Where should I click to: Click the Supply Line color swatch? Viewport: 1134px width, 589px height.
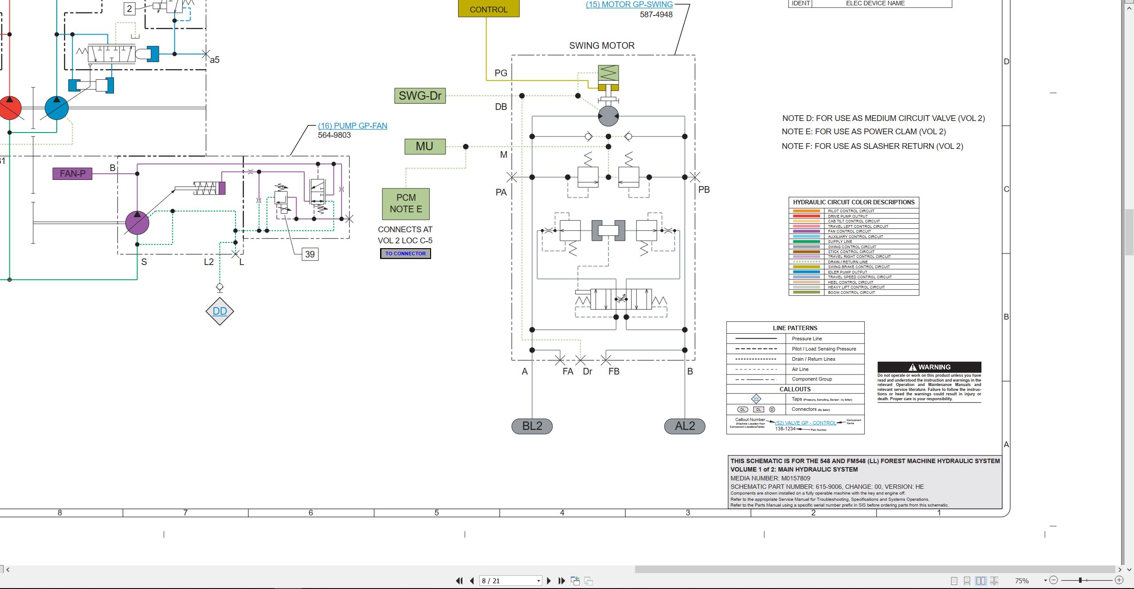pyautogui.click(x=807, y=242)
